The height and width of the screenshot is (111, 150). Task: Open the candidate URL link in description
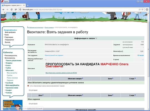[61, 73]
